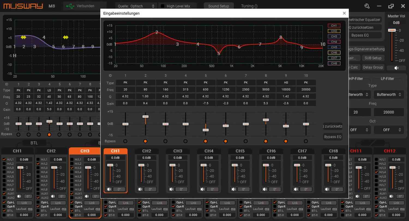Screen dimensions: 409x221
Task: Mute CH2 in the Eingabeeinstellungen dialog
Action: [x=140, y=189]
